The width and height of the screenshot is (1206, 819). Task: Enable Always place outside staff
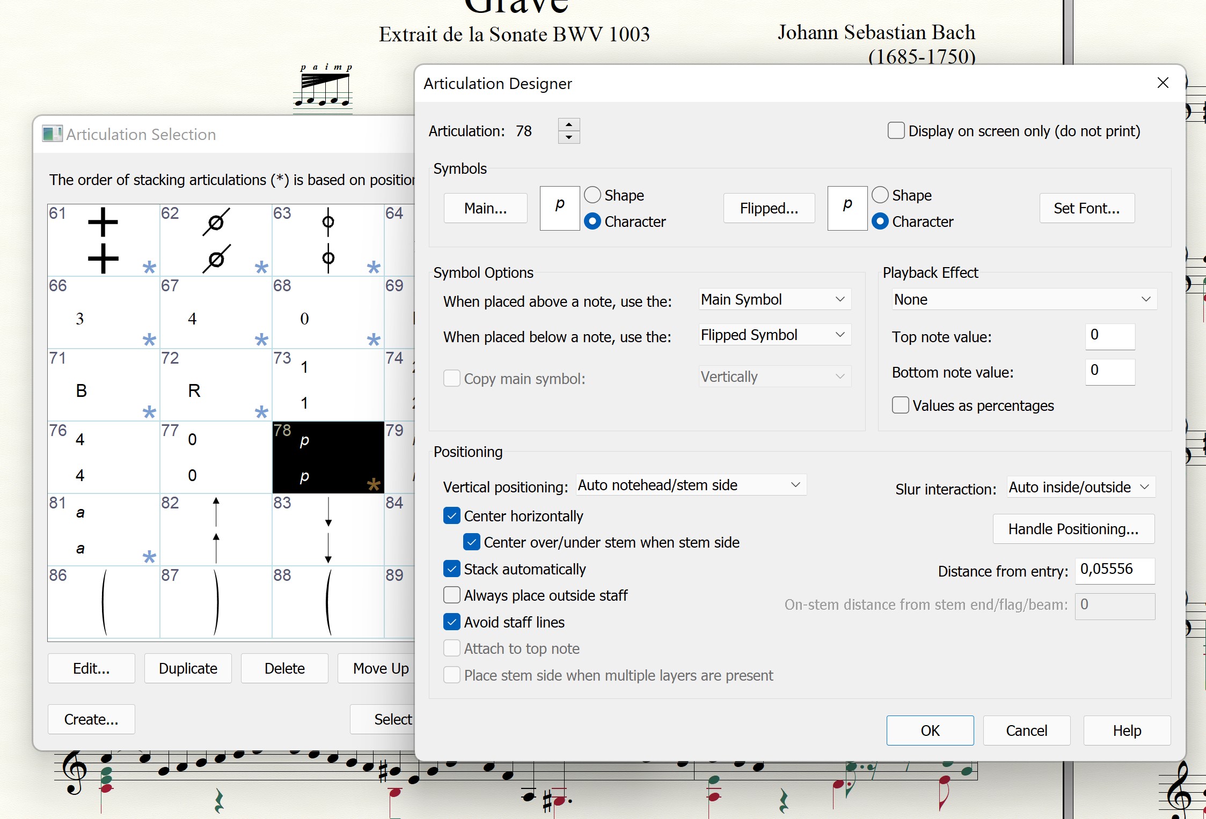click(x=452, y=595)
